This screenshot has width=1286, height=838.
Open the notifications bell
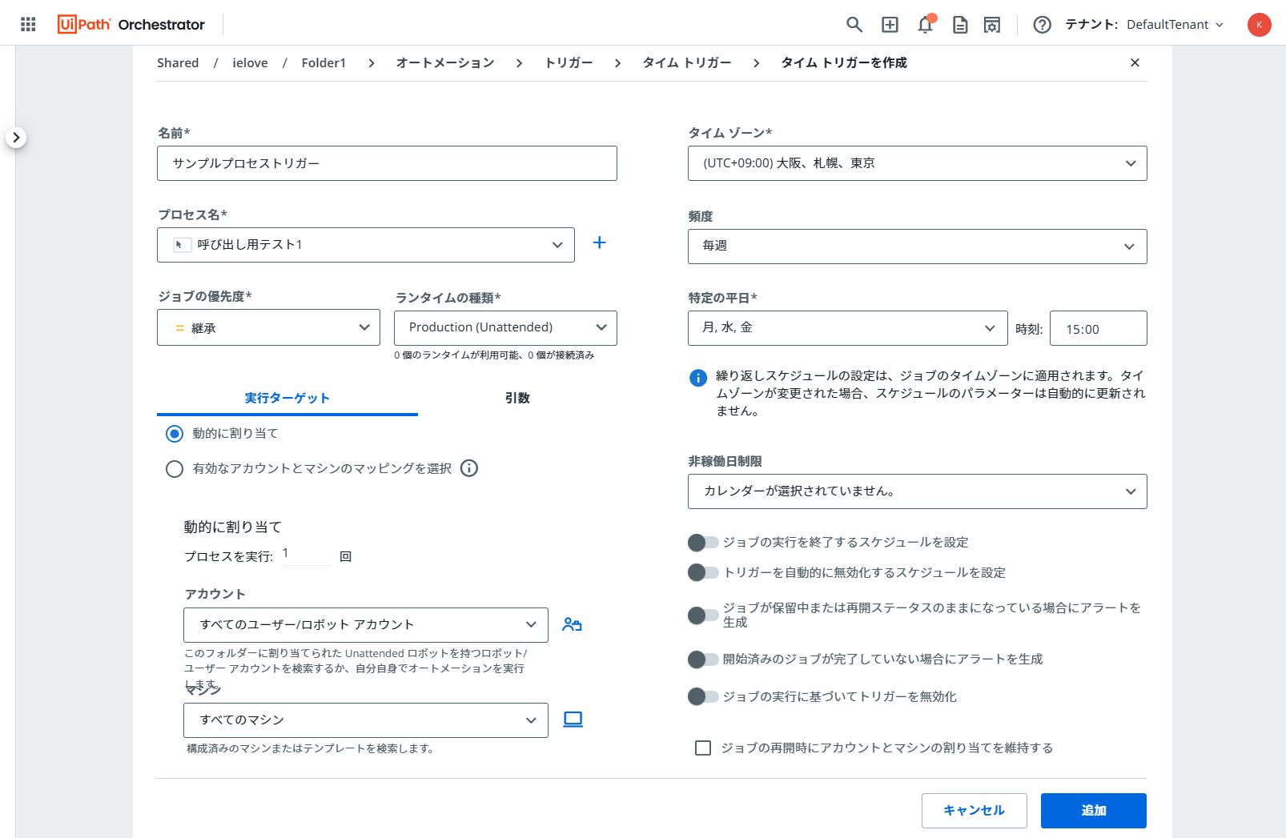pos(925,25)
